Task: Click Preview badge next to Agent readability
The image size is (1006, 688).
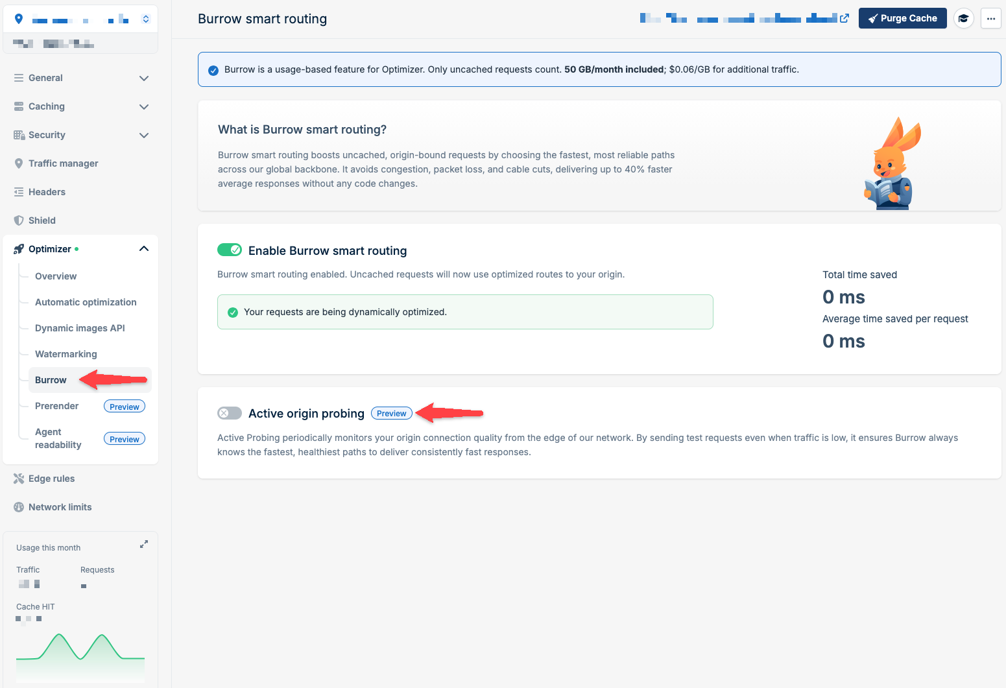Action: point(125,439)
